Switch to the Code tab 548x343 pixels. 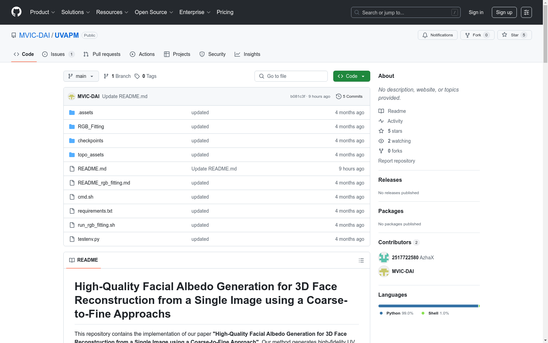click(x=24, y=54)
